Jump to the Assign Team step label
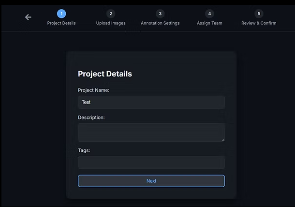The width and height of the screenshot is (295, 207). [x=209, y=23]
